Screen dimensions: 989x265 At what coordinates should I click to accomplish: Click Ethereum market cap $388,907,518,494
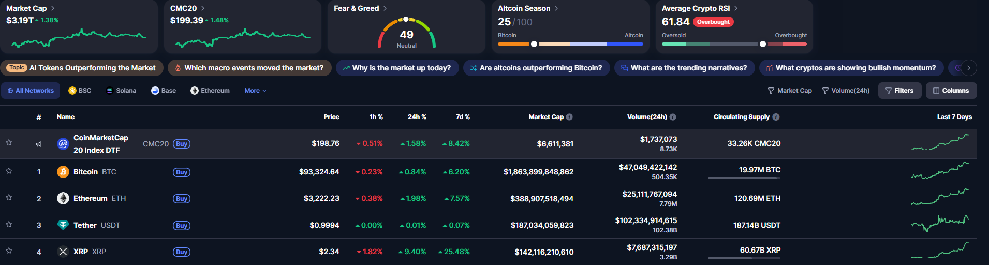(x=542, y=199)
